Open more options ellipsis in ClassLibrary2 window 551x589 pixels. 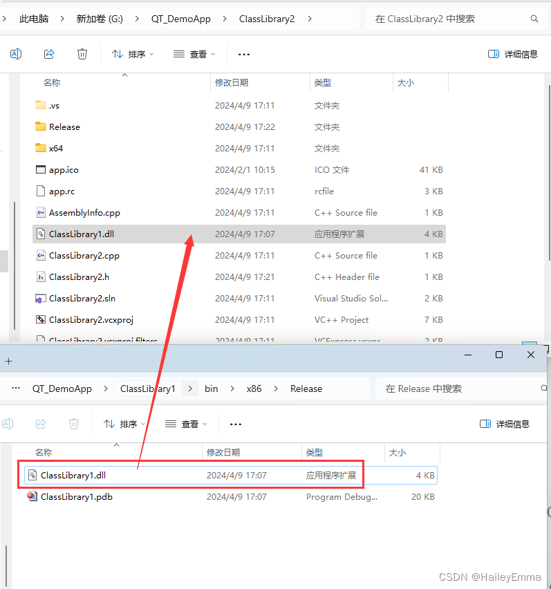tap(244, 55)
